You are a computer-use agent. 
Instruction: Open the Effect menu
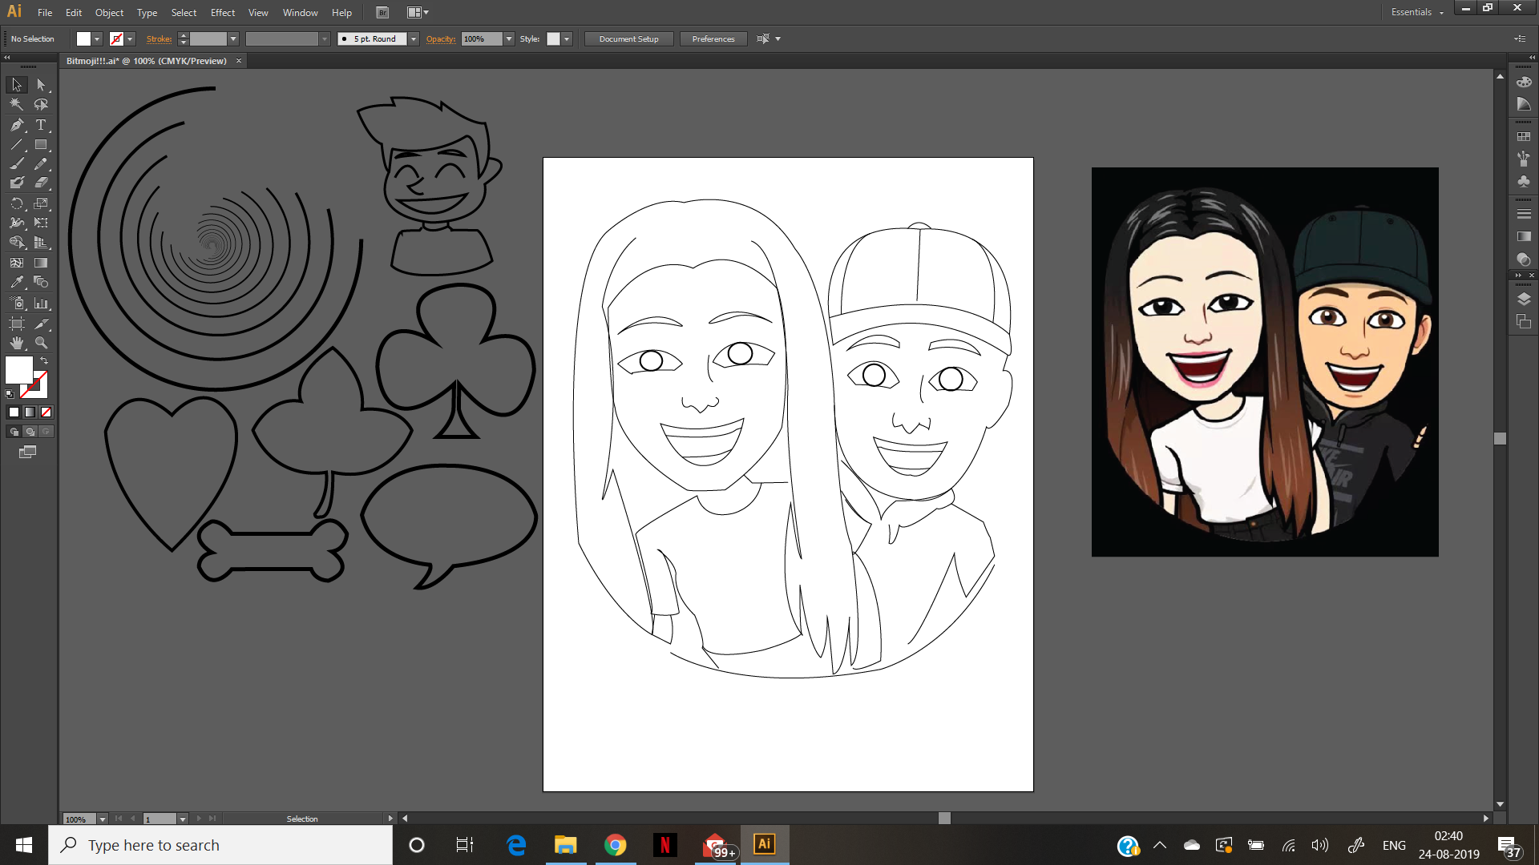[x=222, y=12]
